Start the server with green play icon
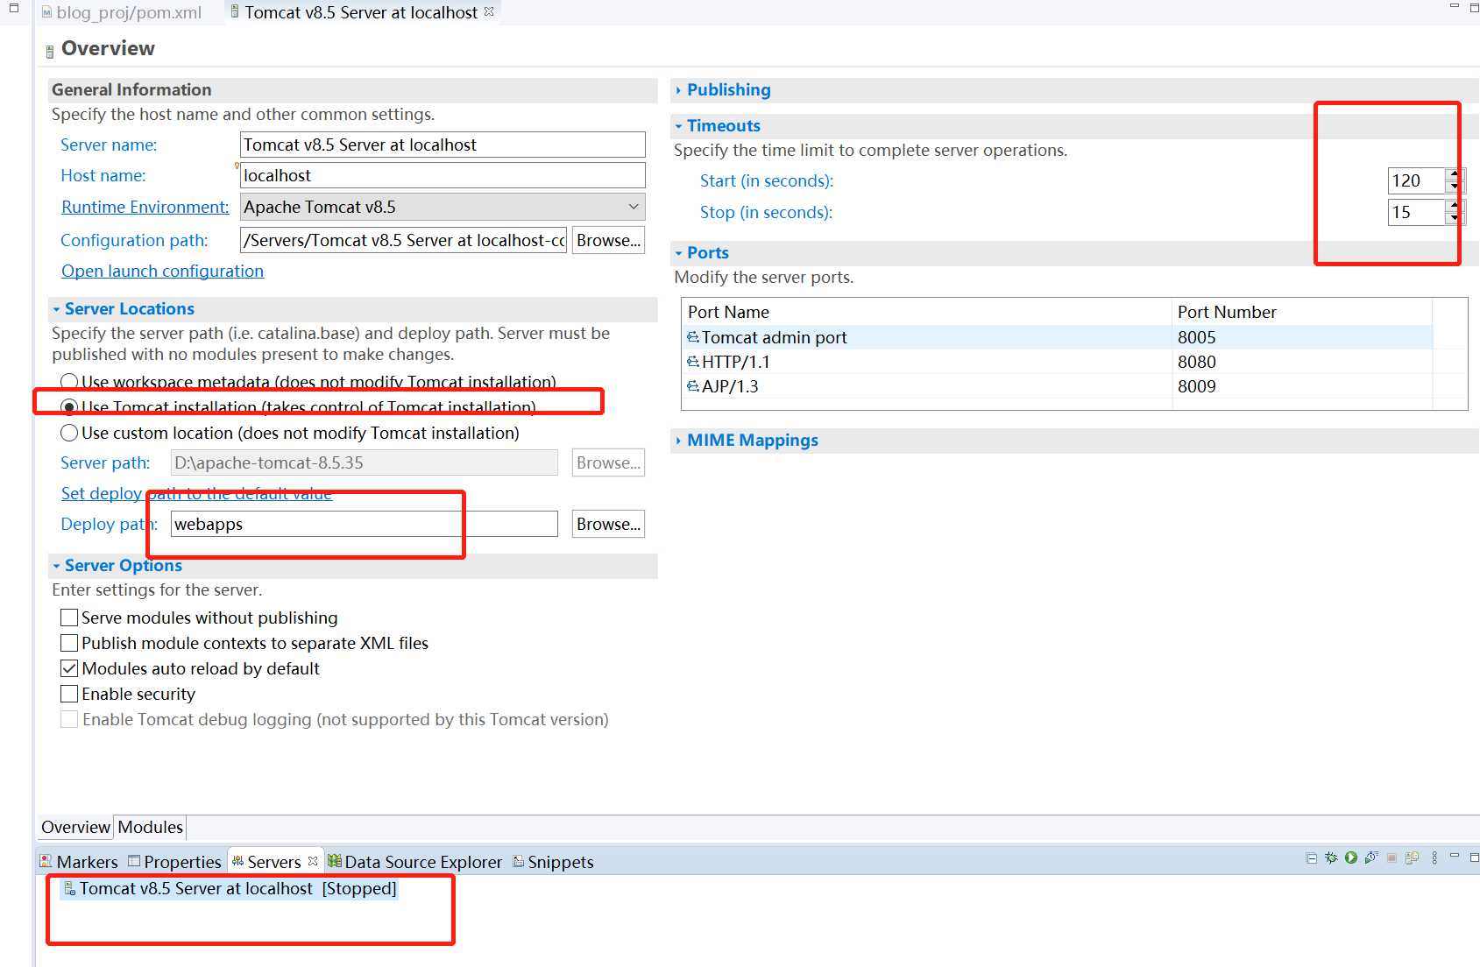 pos(1351,858)
